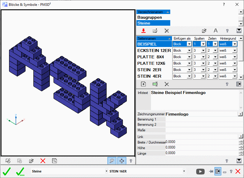Click the magnifier icon below the preview
The height and width of the screenshot is (178, 244).
pyautogui.click(x=54, y=160)
